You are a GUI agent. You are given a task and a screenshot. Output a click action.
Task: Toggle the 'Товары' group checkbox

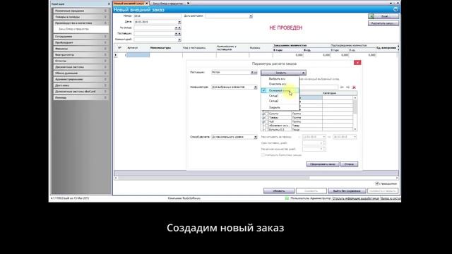266,118
